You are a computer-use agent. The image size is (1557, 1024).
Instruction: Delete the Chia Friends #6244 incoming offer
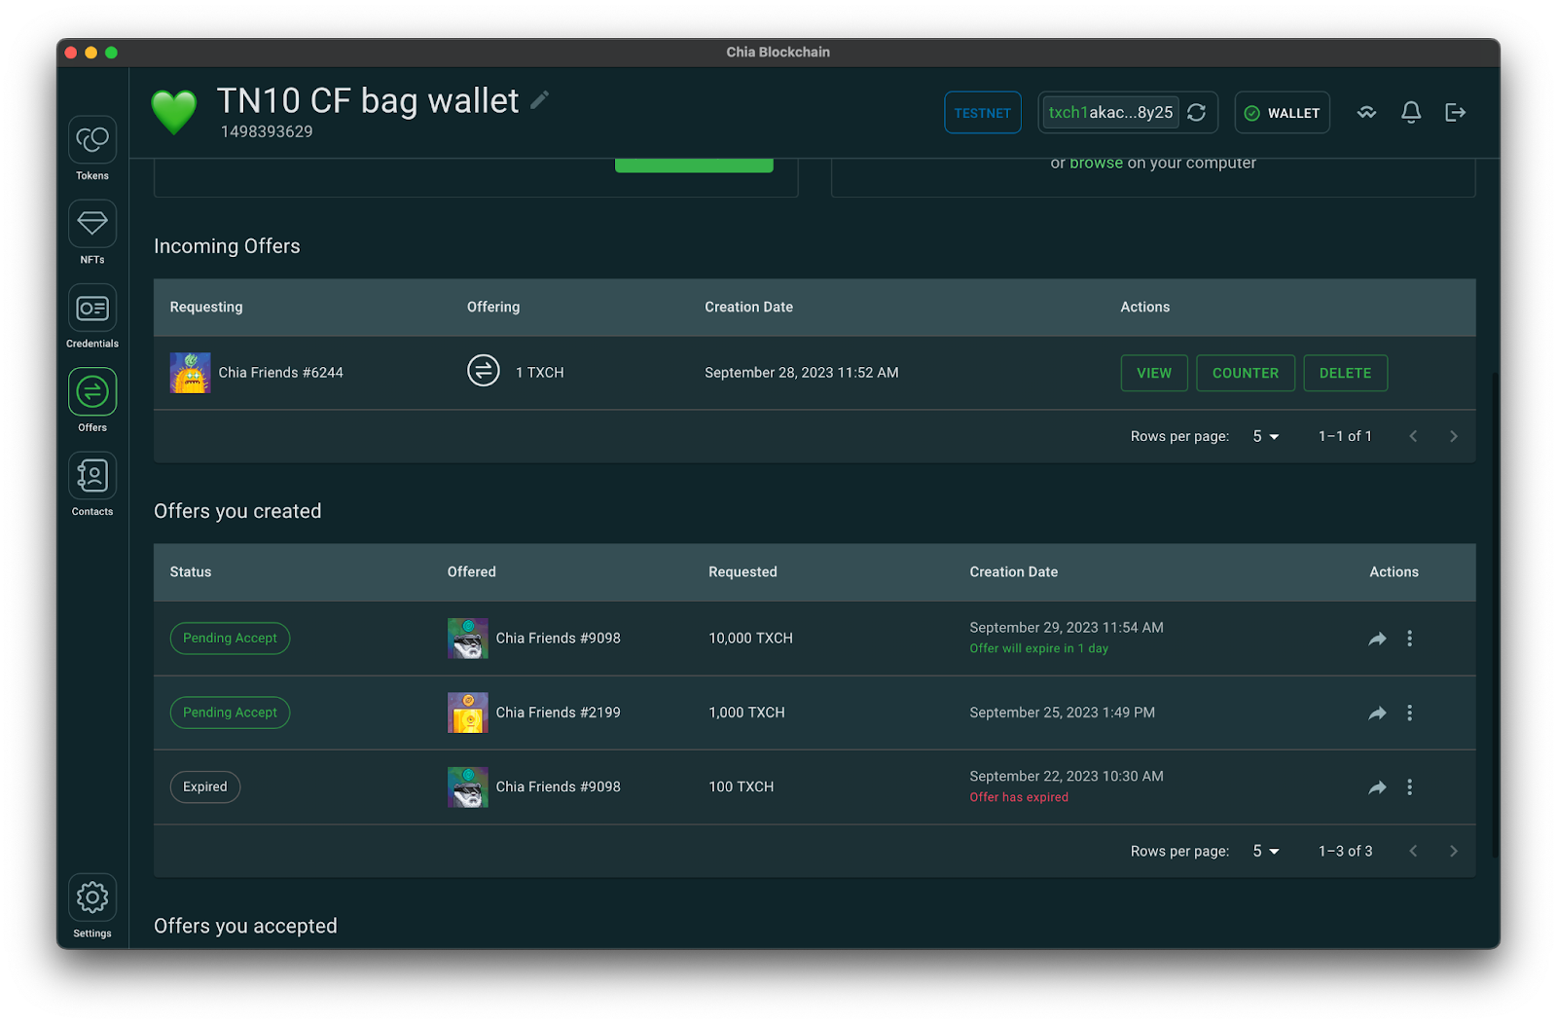coord(1345,373)
